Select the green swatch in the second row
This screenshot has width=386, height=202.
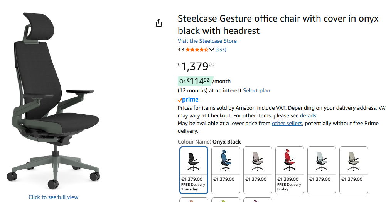click(x=226, y=200)
